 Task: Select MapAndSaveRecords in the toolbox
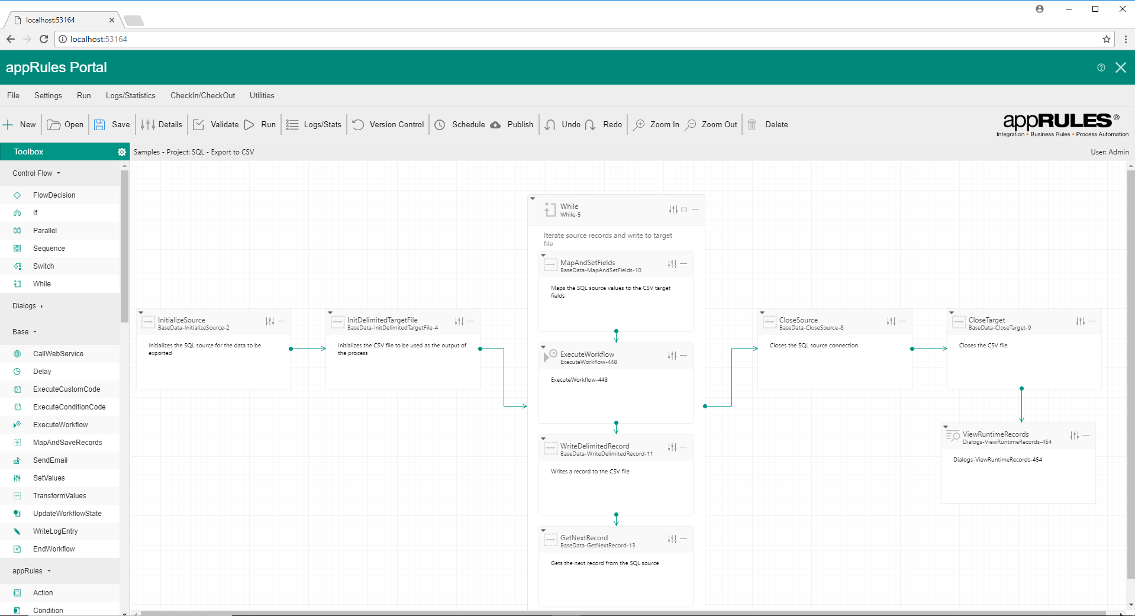60,443
